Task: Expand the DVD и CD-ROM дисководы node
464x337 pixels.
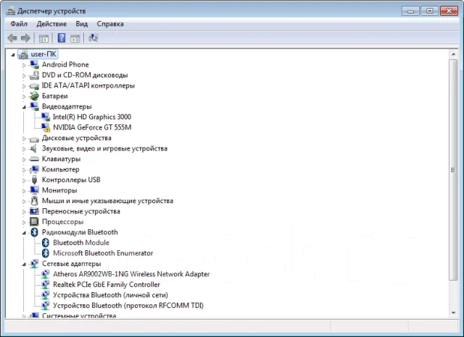Action: click(24, 75)
